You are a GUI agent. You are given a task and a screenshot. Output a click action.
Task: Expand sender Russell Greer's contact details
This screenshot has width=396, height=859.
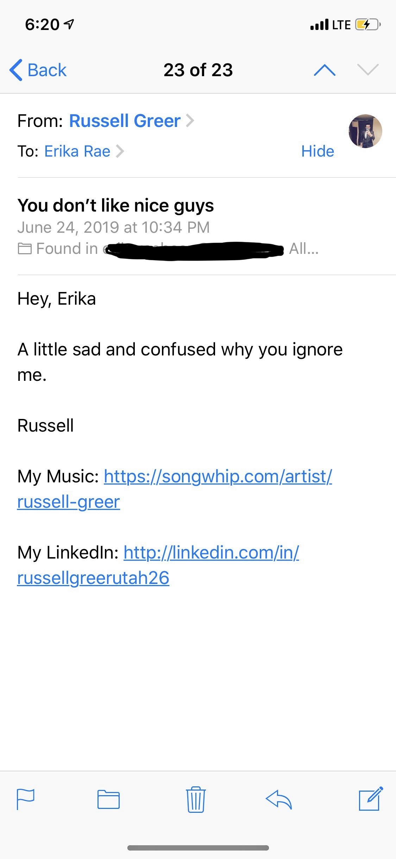click(190, 121)
